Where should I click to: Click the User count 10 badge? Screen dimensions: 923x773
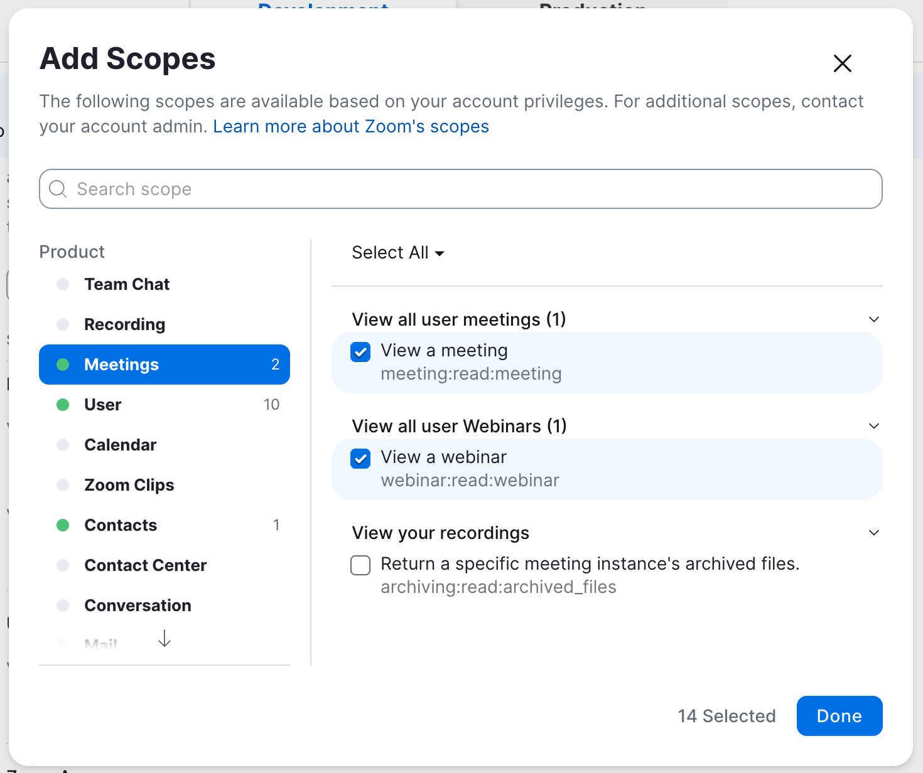pyautogui.click(x=272, y=405)
